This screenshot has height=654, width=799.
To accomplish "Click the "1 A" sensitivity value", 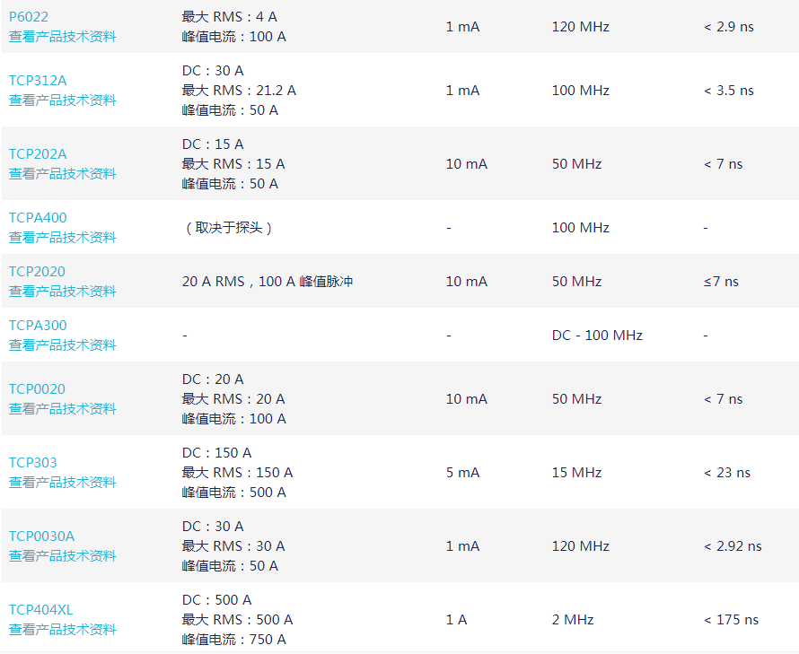I will 457,620.
